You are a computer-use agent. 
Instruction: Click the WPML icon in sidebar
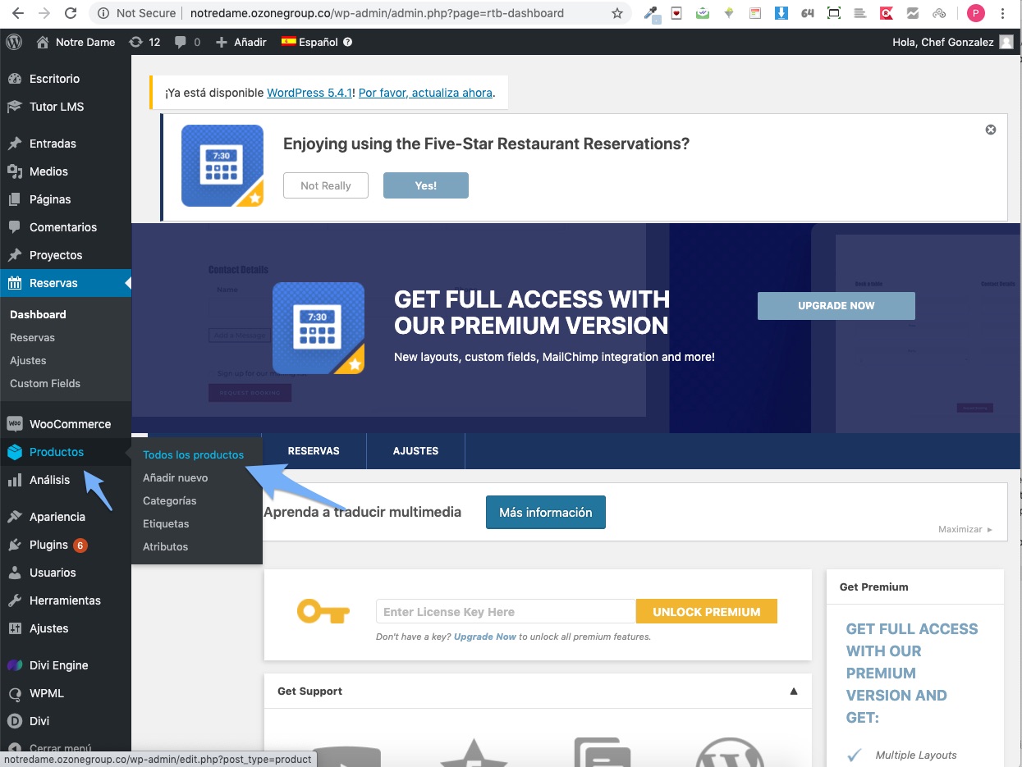(x=15, y=693)
